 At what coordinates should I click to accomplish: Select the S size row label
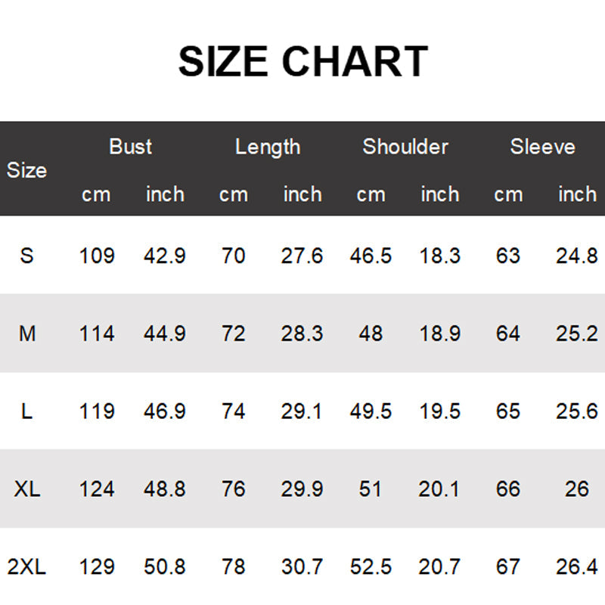(26, 256)
